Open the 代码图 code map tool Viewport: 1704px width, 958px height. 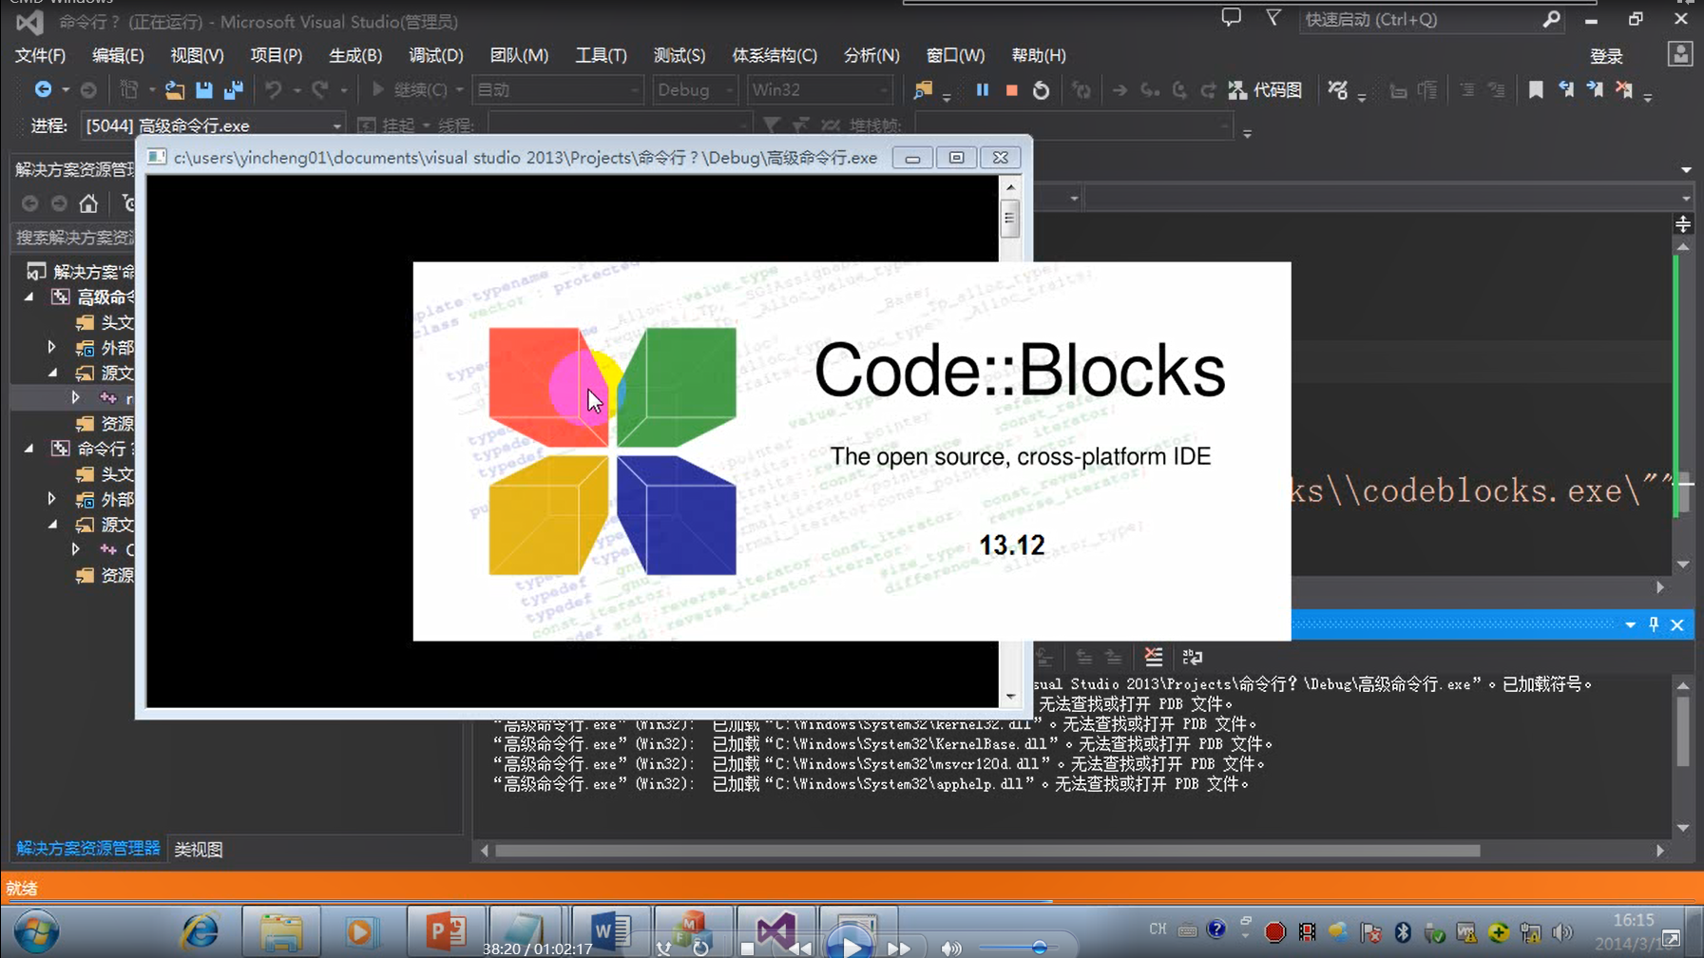point(1265,90)
